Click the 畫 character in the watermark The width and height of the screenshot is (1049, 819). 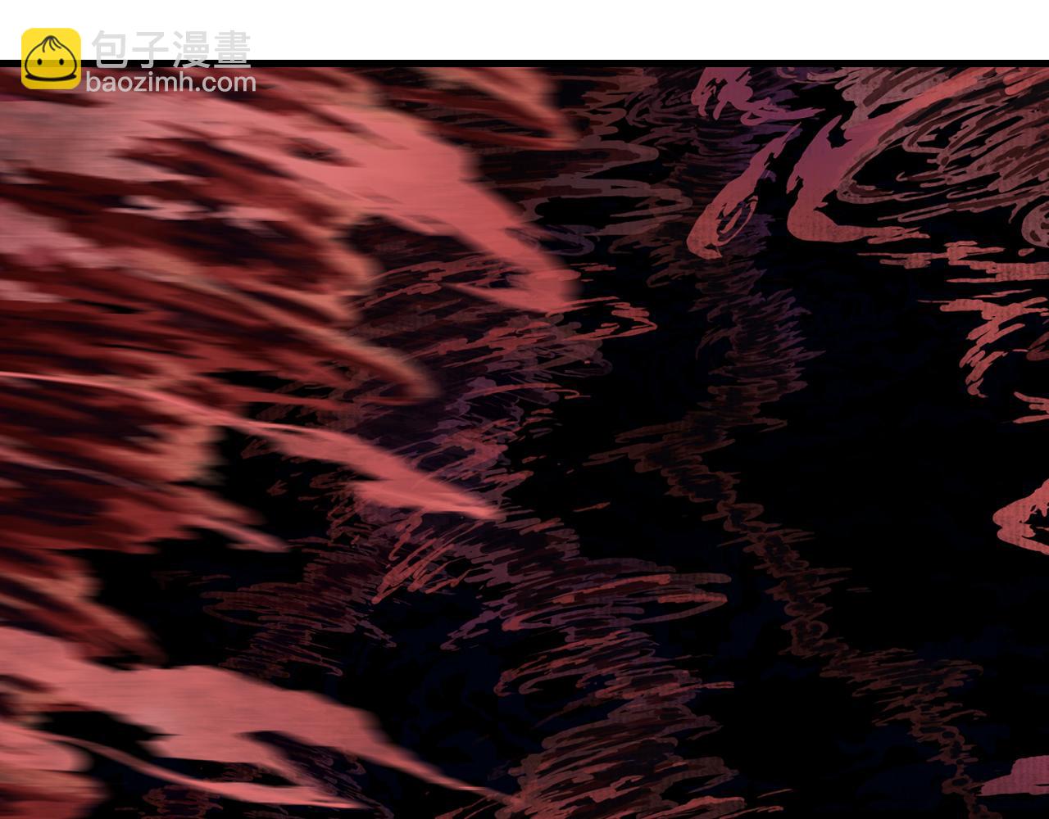point(231,51)
